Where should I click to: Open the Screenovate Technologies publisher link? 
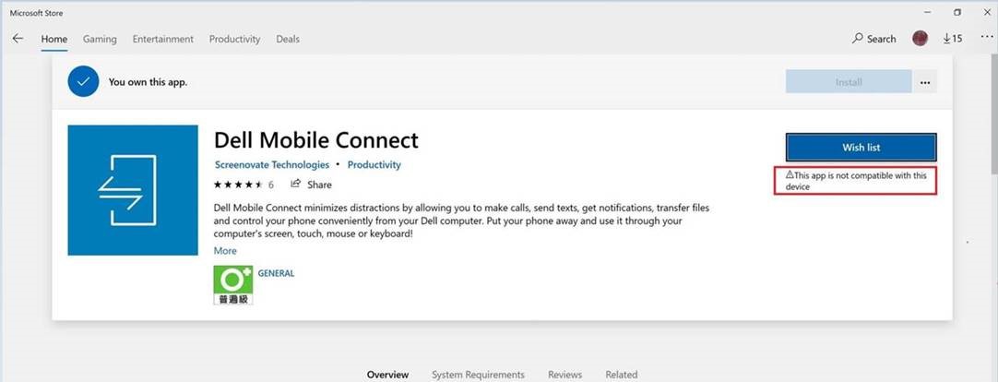click(x=271, y=165)
